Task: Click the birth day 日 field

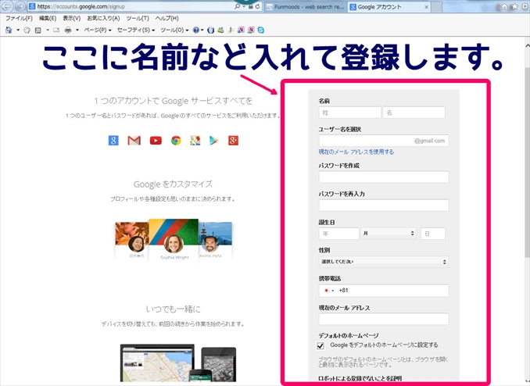Action: tap(433, 233)
